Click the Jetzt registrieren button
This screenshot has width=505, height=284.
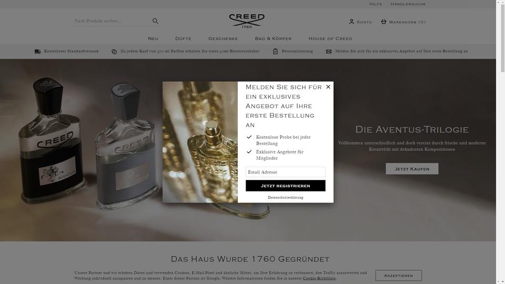[x=285, y=186]
